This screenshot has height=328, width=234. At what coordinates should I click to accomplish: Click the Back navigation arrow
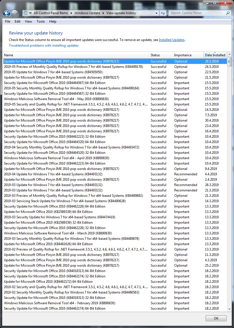pyautogui.click(x=7, y=13)
